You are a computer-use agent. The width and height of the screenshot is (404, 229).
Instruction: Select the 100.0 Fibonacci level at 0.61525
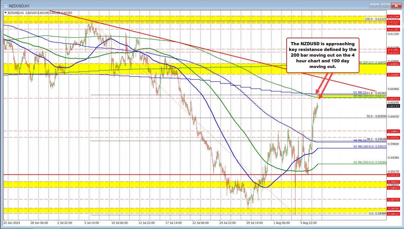(376, 19)
